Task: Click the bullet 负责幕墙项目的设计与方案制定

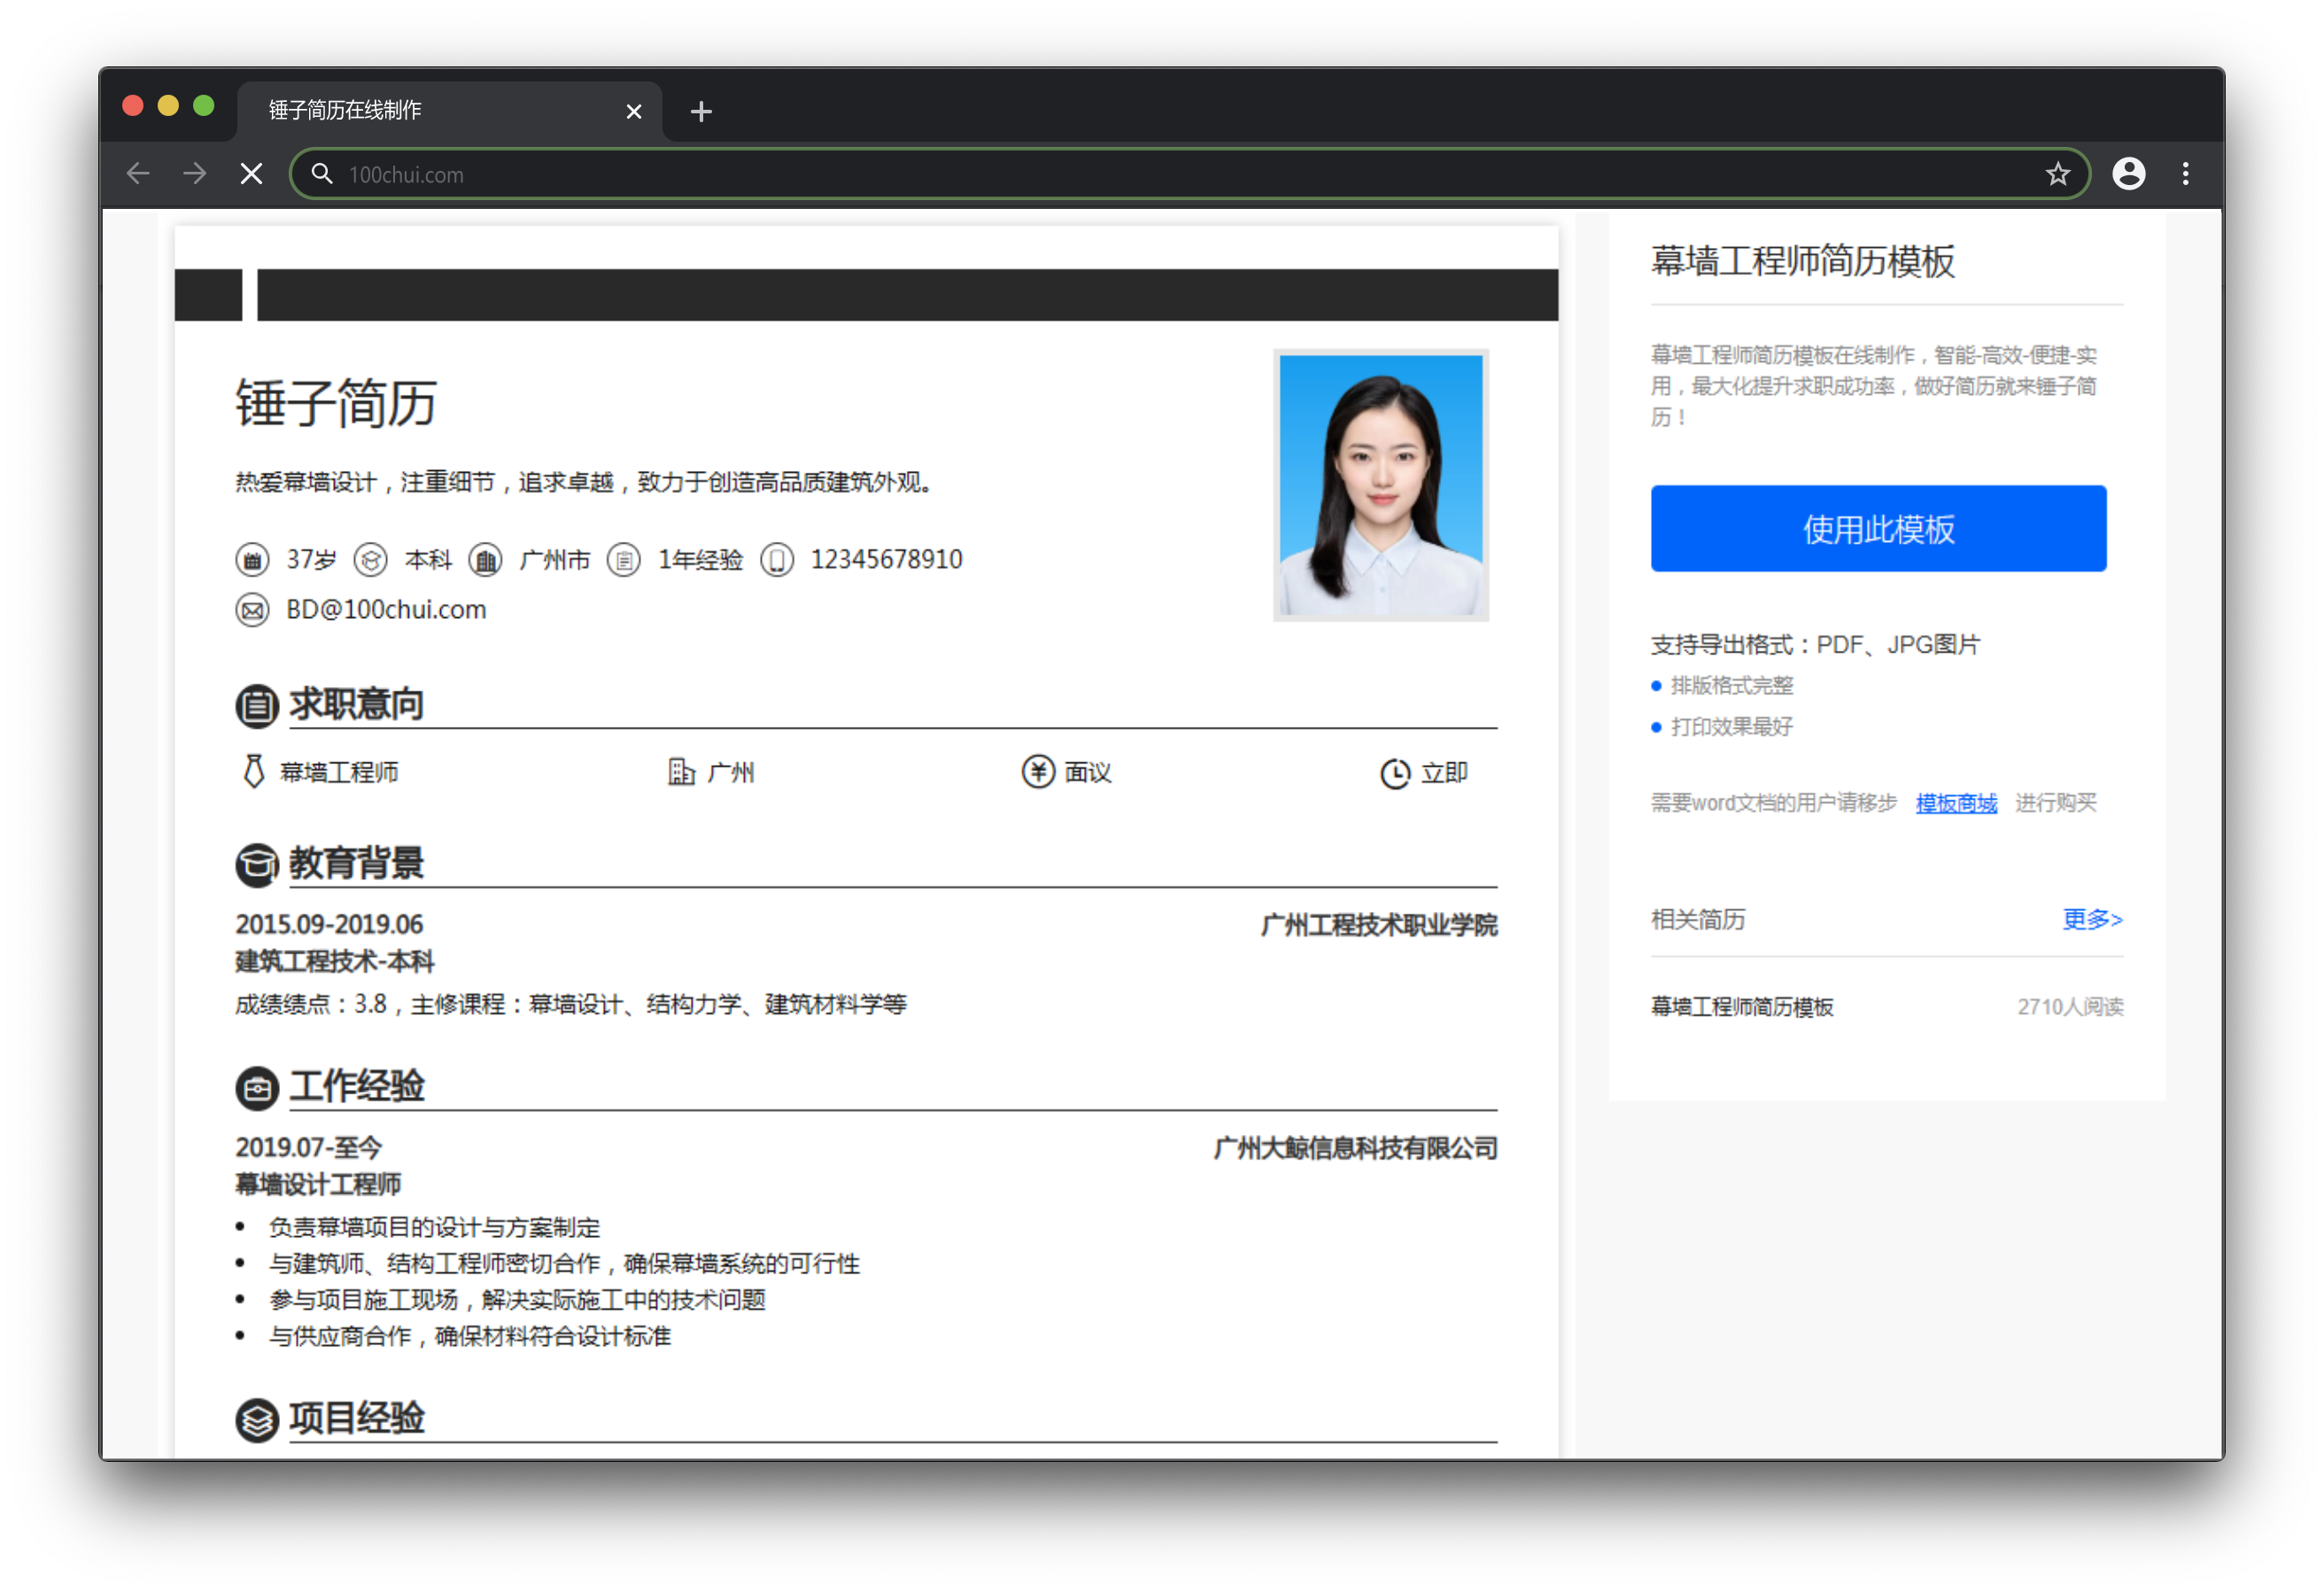Action: pos(434,1228)
